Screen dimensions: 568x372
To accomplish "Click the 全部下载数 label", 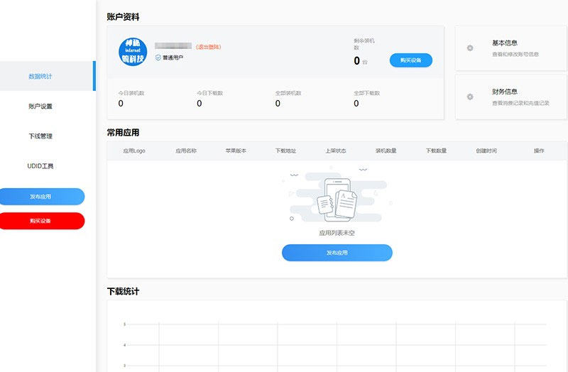I will click(x=367, y=93).
